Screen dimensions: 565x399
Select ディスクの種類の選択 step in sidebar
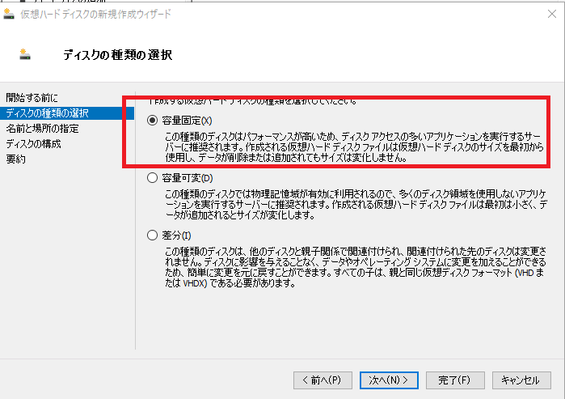pyautogui.click(x=67, y=113)
